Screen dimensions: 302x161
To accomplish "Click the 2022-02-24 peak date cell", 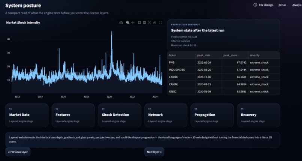I will [209, 63].
